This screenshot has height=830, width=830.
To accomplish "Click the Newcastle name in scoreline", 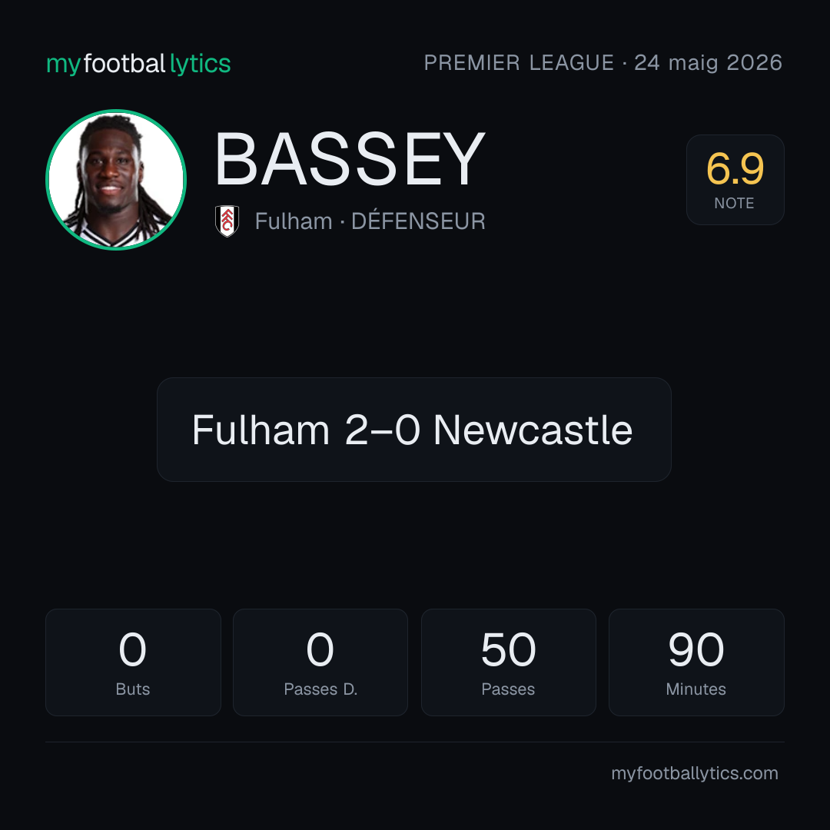I will pyautogui.click(x=533, y=430).
